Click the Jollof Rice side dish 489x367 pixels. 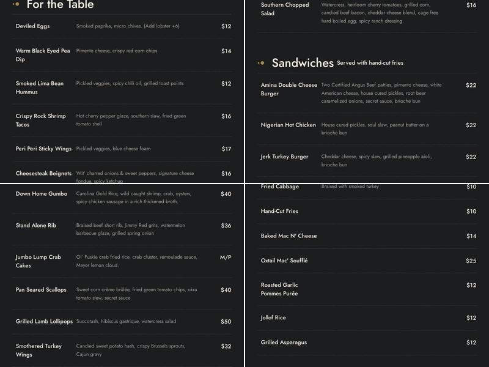[367, 317]
